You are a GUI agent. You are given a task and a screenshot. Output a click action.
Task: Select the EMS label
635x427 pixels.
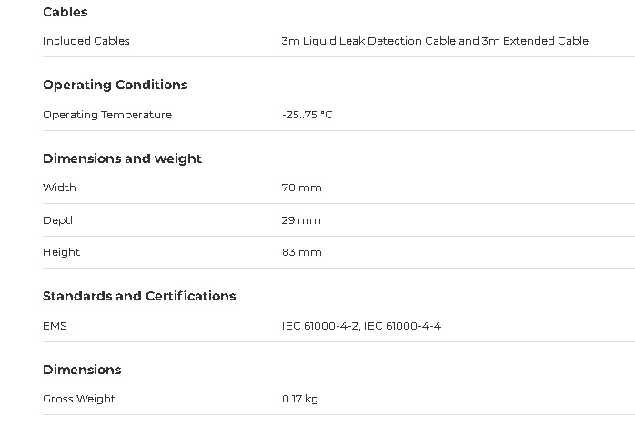pyautogui.click(x=55, y=326)
